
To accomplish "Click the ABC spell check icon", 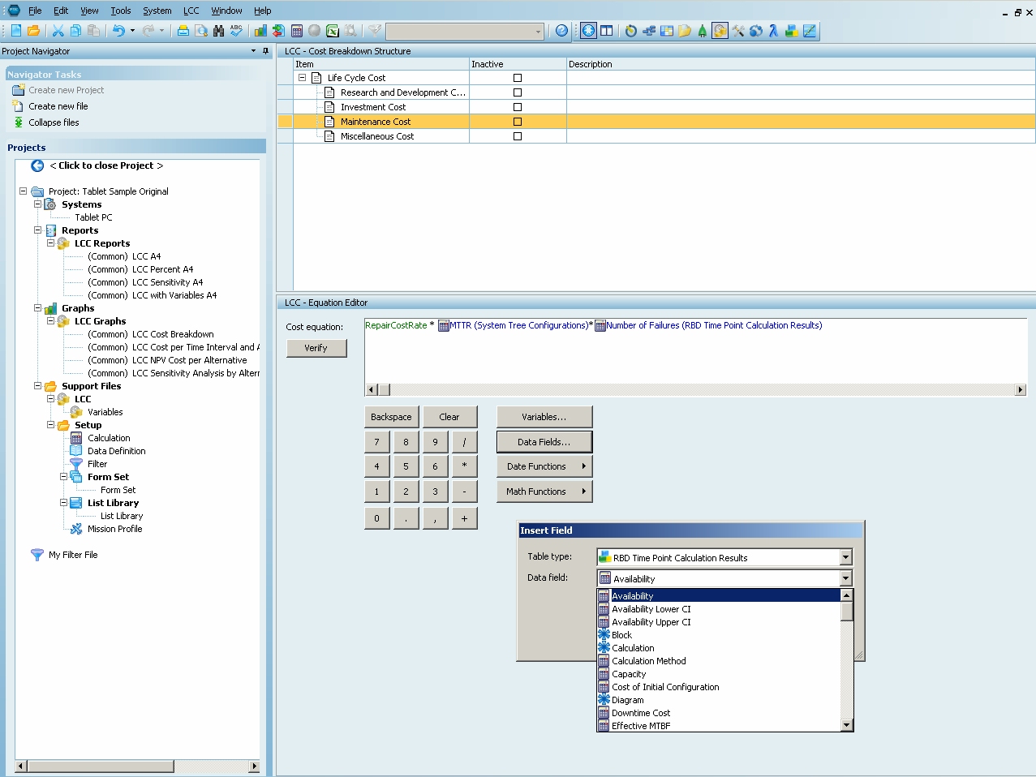I will click(x=236, y=30).
